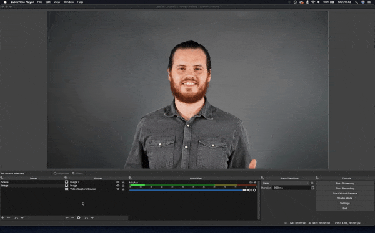375x233 pixels.
Task: Hide the Image source
Action: 118,185
